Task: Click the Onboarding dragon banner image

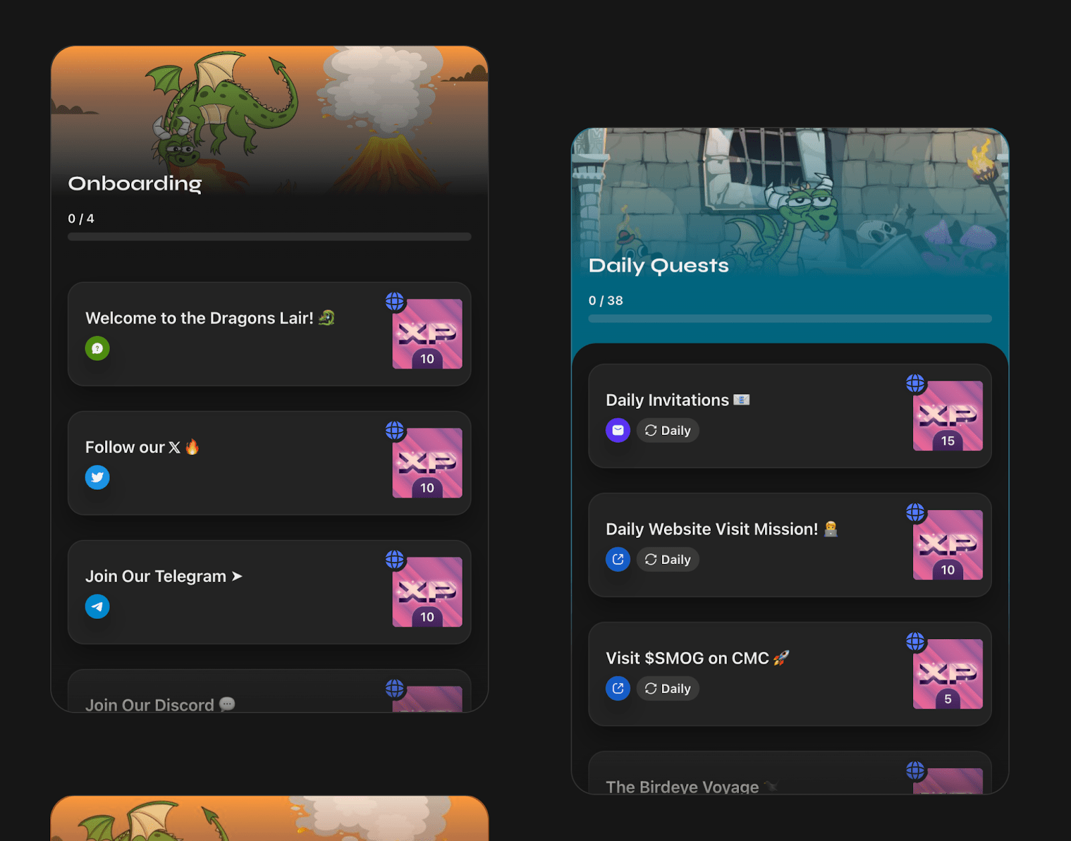Action: click(x=269, y=120)
